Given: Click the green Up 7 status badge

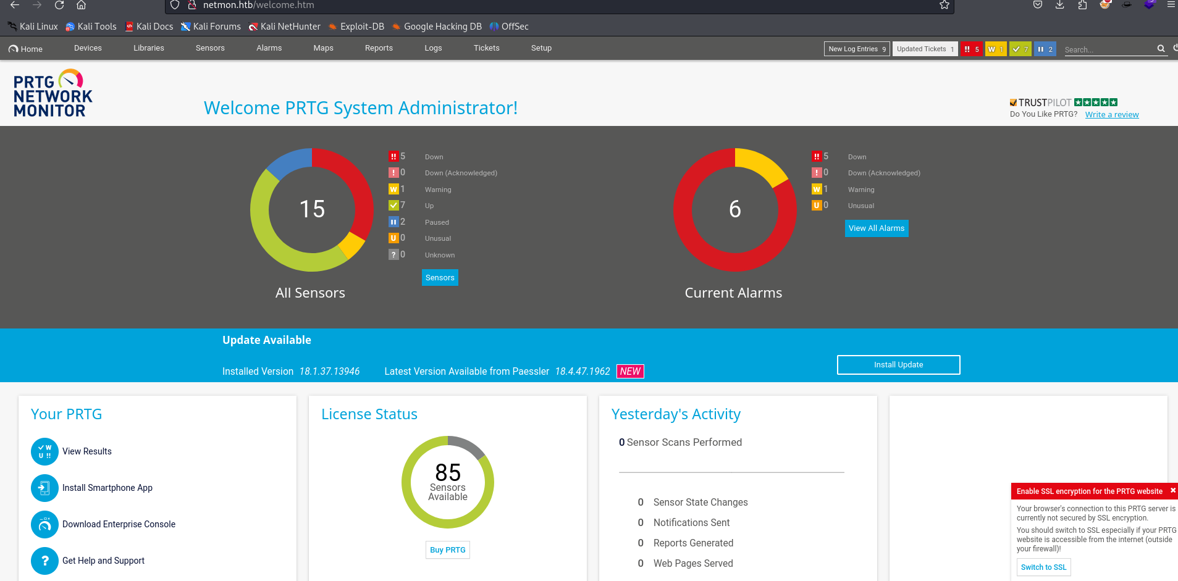Looking at the screenshot, I should click(x=1020, y=49).
